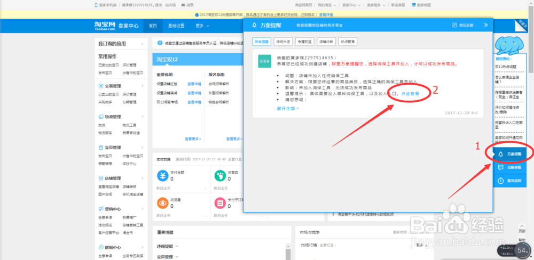Open 召唤客服 chat assistant button
Image resolution: width=534 pixels, height=260 pixels.
click(x=509, y=167)
